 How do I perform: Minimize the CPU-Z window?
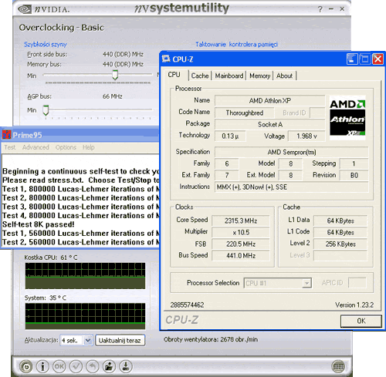click(352, 59)
